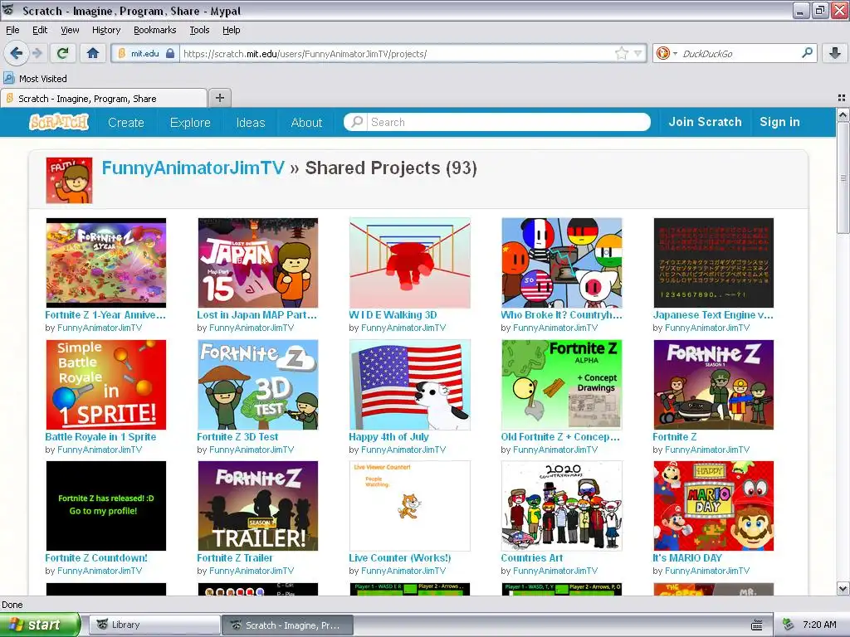
Task: Open Happy 4th of July flag thumbnail
Action: point(410,385)
